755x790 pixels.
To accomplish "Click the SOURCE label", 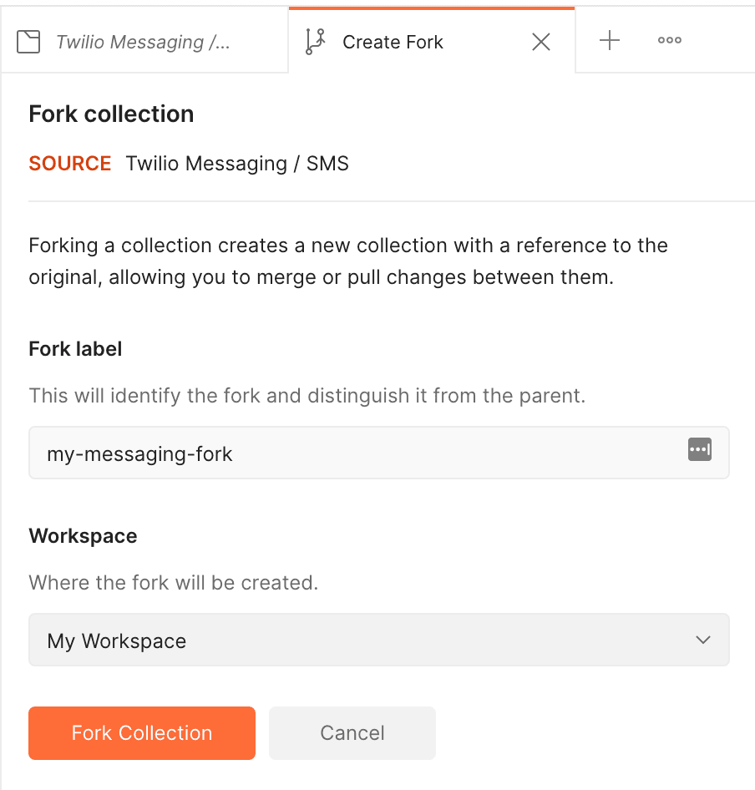I will click(x=69, y=163).
